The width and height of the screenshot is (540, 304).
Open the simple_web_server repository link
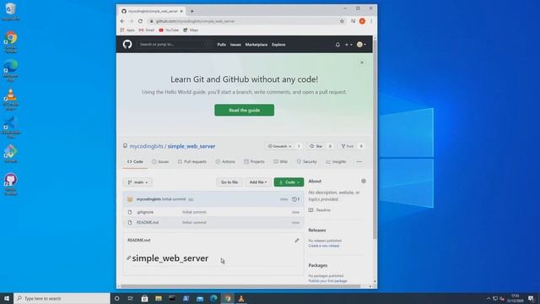click(192, 146)
